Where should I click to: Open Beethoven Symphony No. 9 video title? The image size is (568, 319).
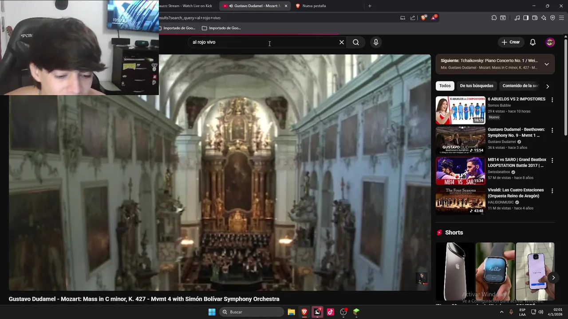click(x=516, y=132)
